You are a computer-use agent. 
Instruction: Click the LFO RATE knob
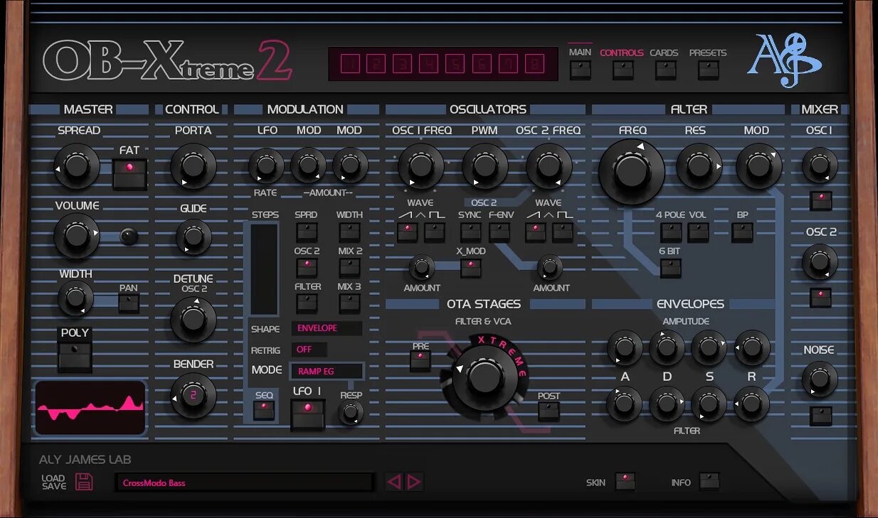point(265,166)
